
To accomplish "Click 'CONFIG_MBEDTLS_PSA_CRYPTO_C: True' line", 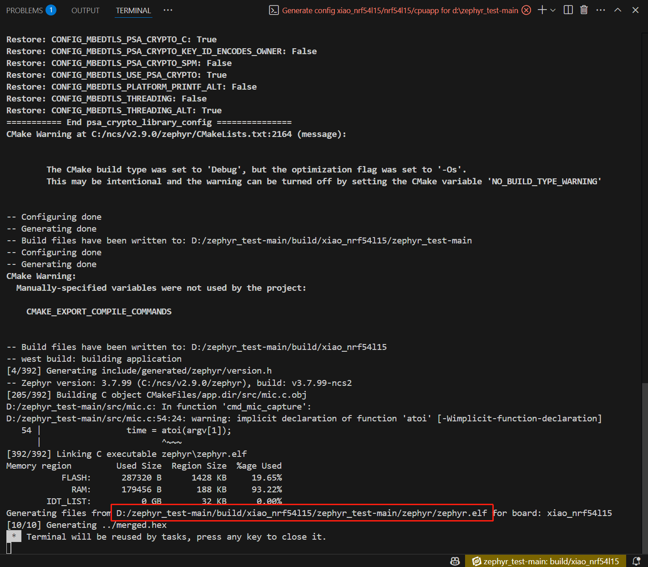I will click(x=111, y=40).
